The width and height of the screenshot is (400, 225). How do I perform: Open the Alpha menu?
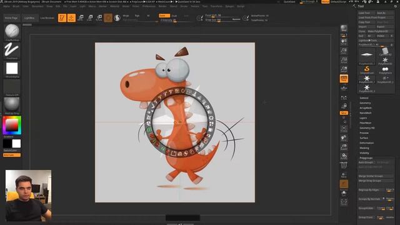coord(6,6)
